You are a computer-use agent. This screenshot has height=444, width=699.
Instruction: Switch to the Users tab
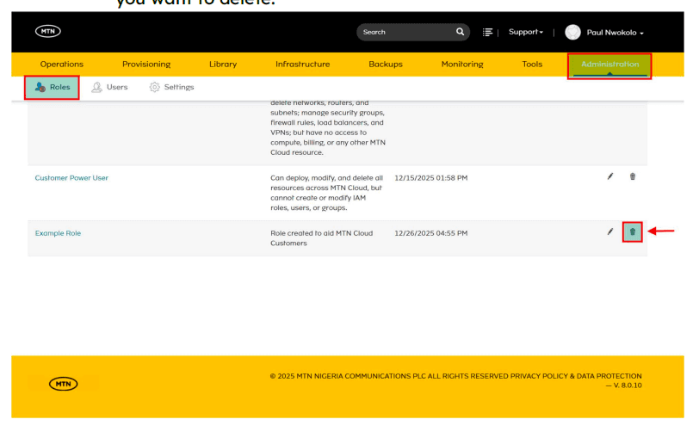point(109,88)
